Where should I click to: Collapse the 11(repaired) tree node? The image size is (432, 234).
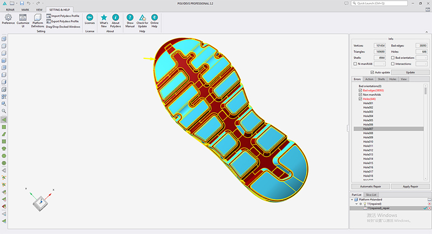pos(356,204)
